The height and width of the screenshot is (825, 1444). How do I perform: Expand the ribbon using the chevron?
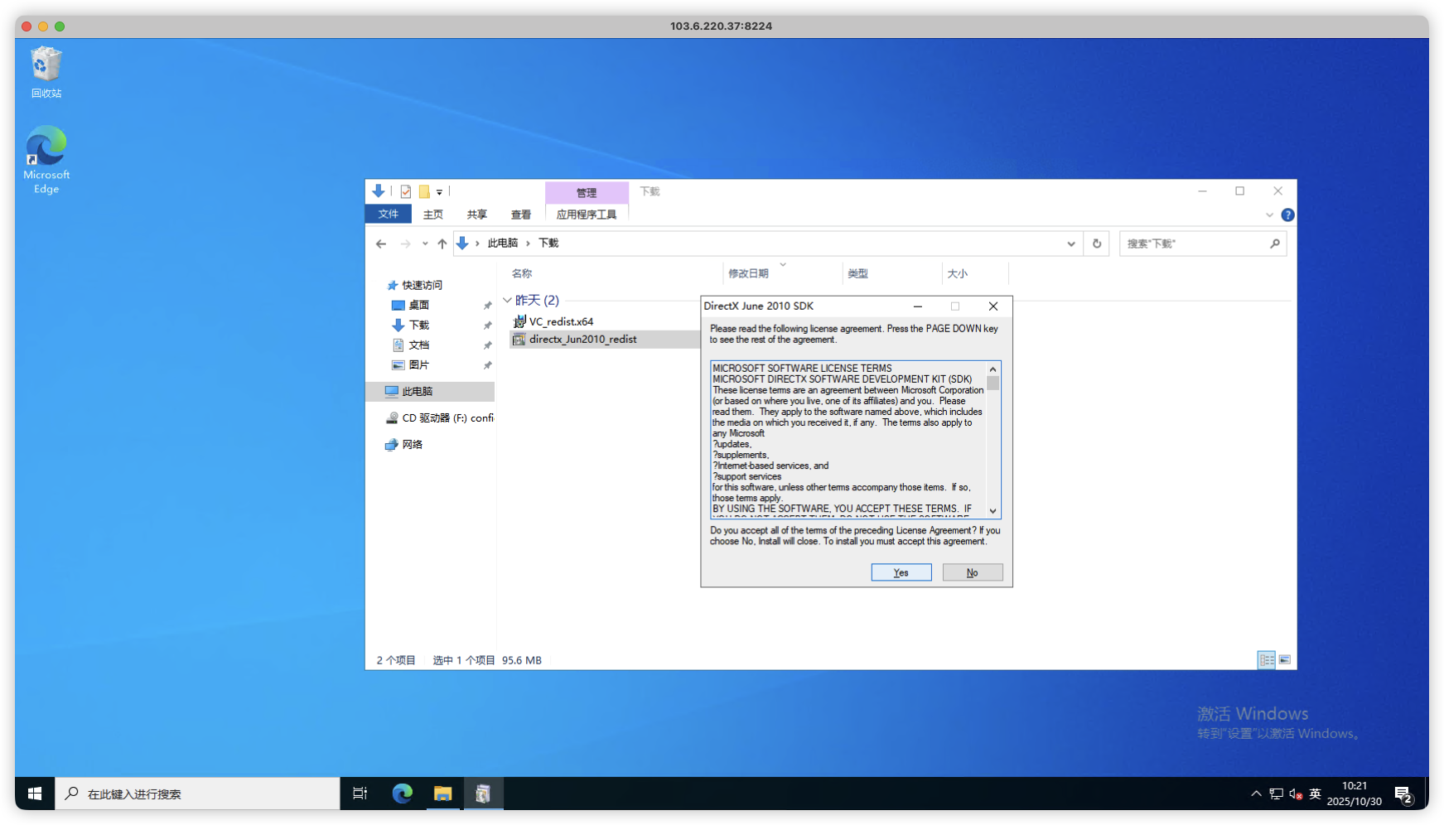tap(1269, 215)
